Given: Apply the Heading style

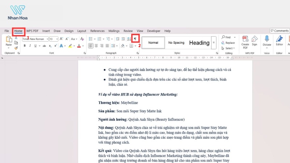Looking at the screenshot, I should click(x=199, y=43).
